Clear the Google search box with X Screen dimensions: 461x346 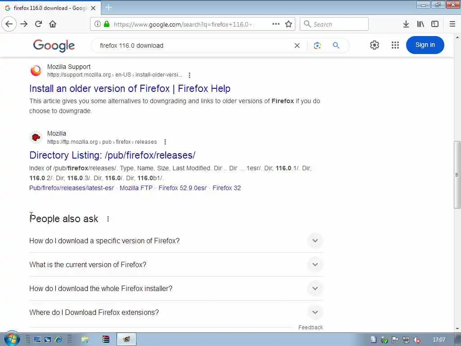click(x=297, y=46)
